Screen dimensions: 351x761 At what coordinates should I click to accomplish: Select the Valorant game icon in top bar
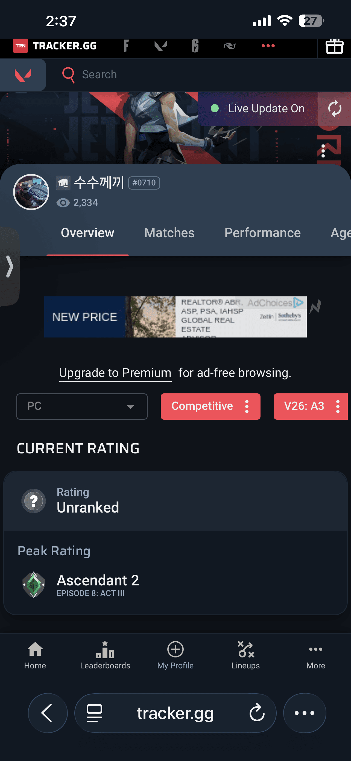pos(161,46)
